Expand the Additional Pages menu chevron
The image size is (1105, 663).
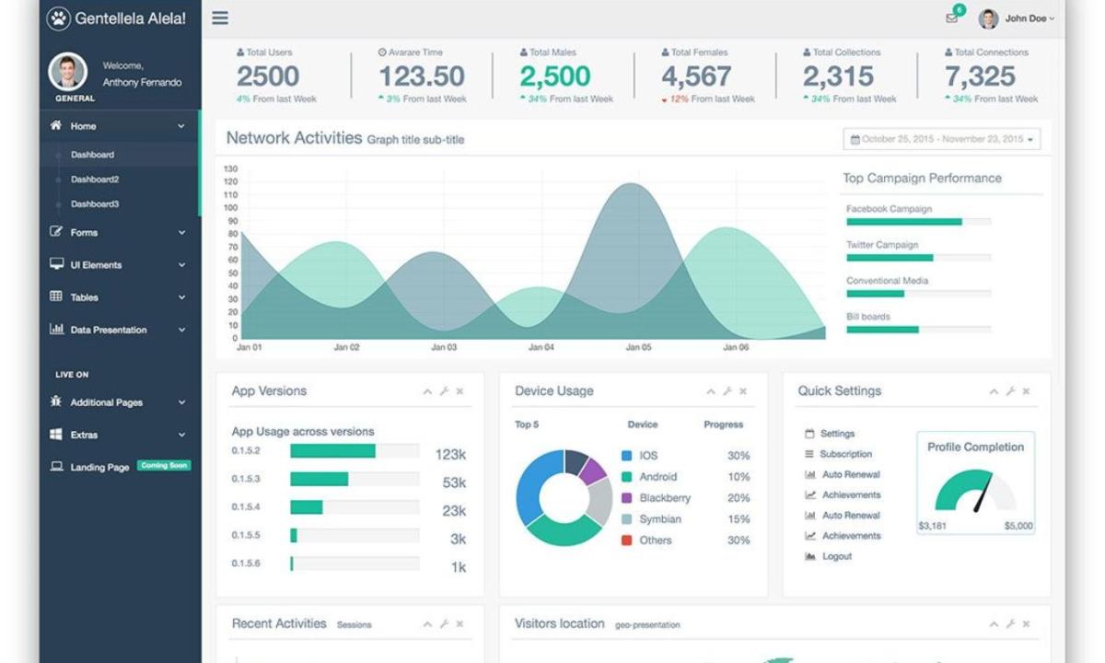[x=181, y=402]
